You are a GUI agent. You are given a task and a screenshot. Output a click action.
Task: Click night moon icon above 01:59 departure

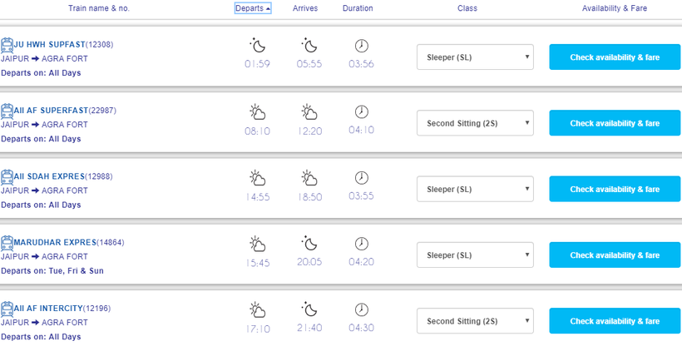pos(257,45)
